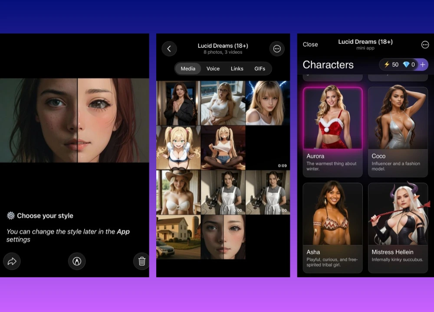This screenshot has height=312, width=434.
Task: Switch to the Voice tab
Action: point(213,68)
